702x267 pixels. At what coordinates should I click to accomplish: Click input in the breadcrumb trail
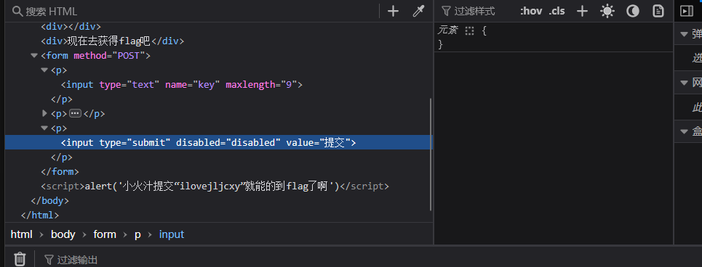coord(172,234)
